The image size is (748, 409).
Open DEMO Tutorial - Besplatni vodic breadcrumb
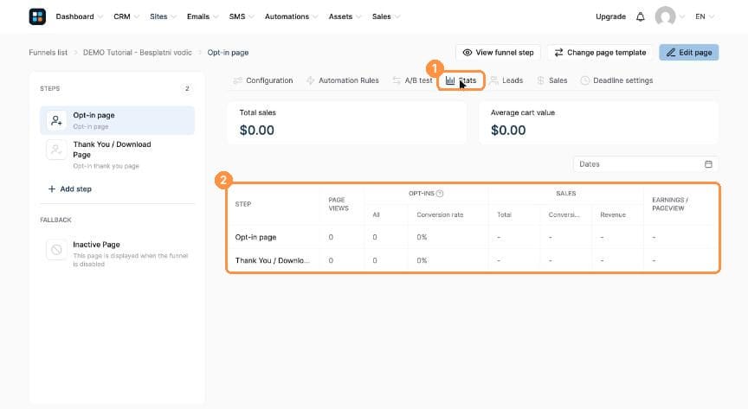click(138, 53)
